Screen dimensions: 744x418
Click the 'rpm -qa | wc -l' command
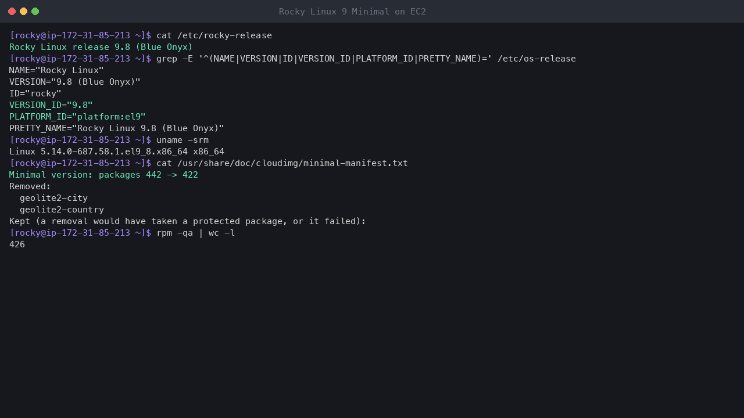coord(196,233)
